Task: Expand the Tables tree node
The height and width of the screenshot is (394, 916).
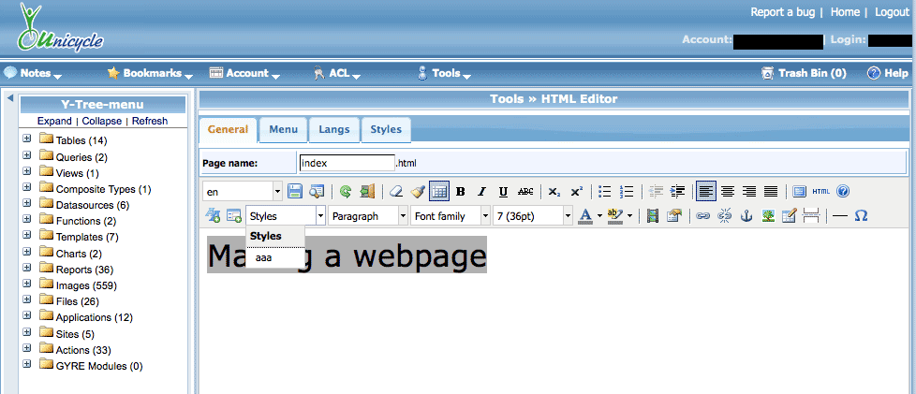Action: [x=27, y=139]
